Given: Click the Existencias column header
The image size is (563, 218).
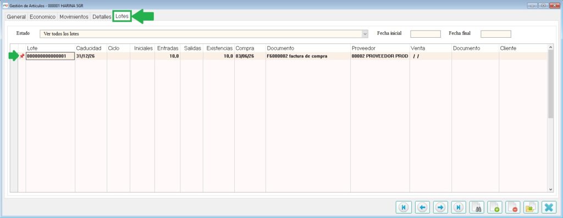Looking at the screenshot, I should click(x=219, y=48).
